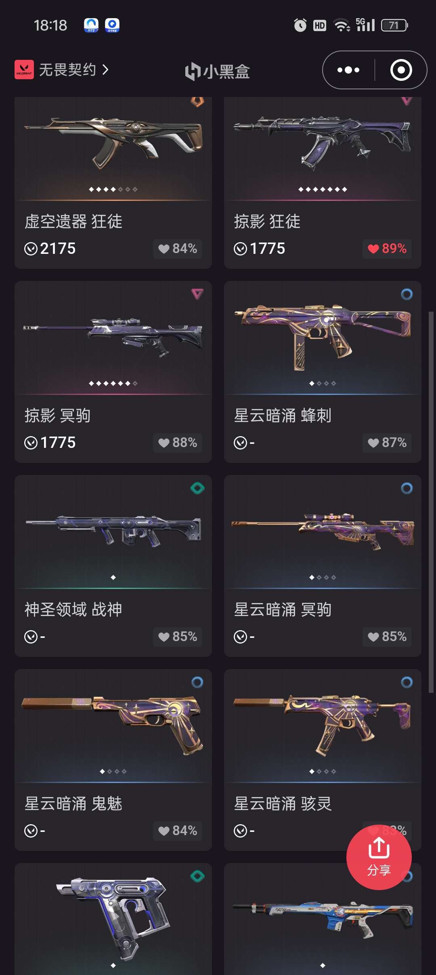
Task: Open the mini-program three-dots menu
Action: 348,70
